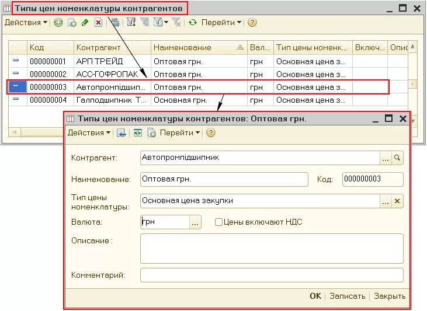The image size is (427, 311).
Task: Click the ellipsis select button for Тип цены номенклатуры
Action: pyautogui.click(x=386, y=201)
